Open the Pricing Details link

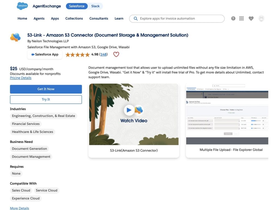pyautogui.click(x=21, y=78)
